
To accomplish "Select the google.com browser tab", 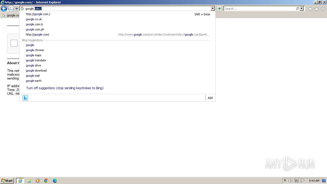I will [x=10, y=15].
